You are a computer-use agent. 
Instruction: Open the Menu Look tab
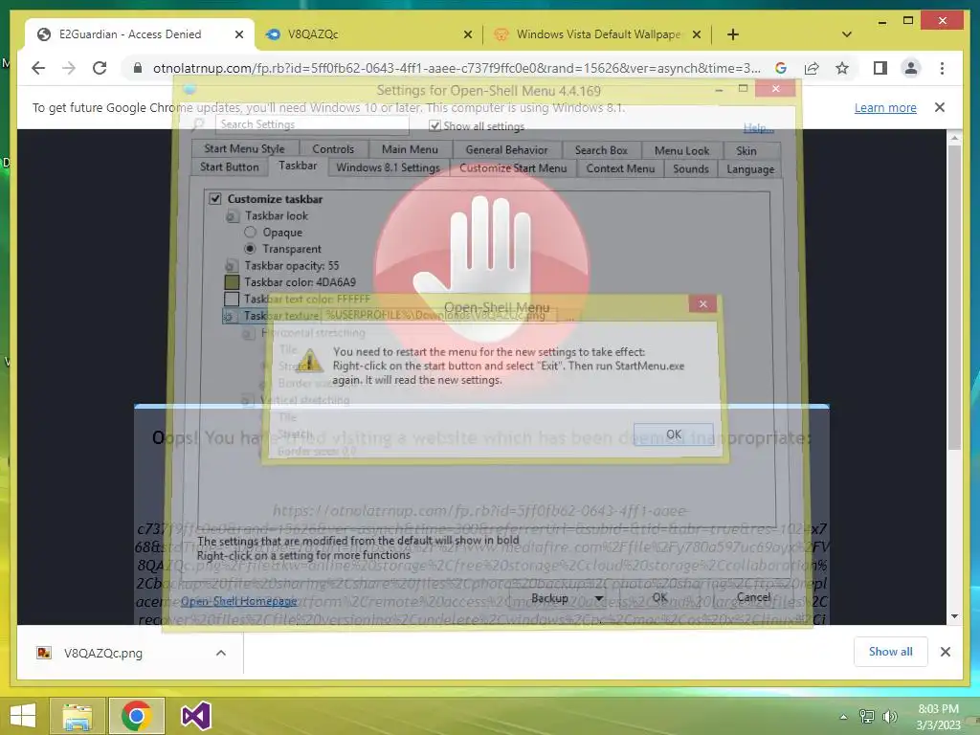pyautogui.click(x=681, y=150)
